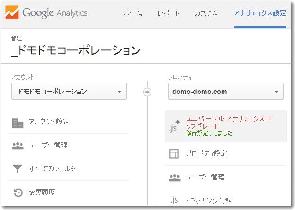Click the _ドモドモコーポレーション page heading
The height and width of the screenshot is (210, 295).
coord(76,50)
